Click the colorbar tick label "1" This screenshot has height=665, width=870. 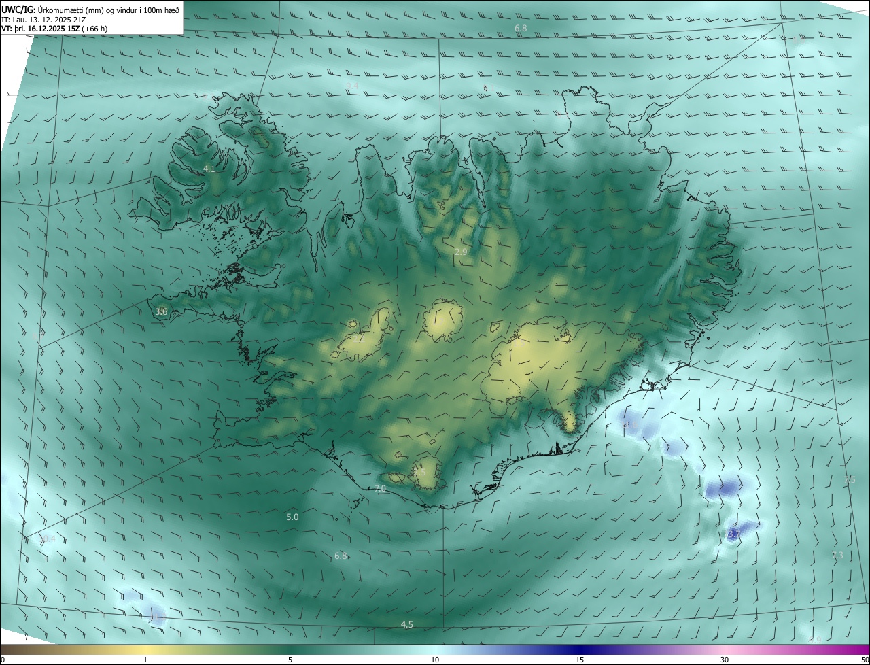coord(146,660)
